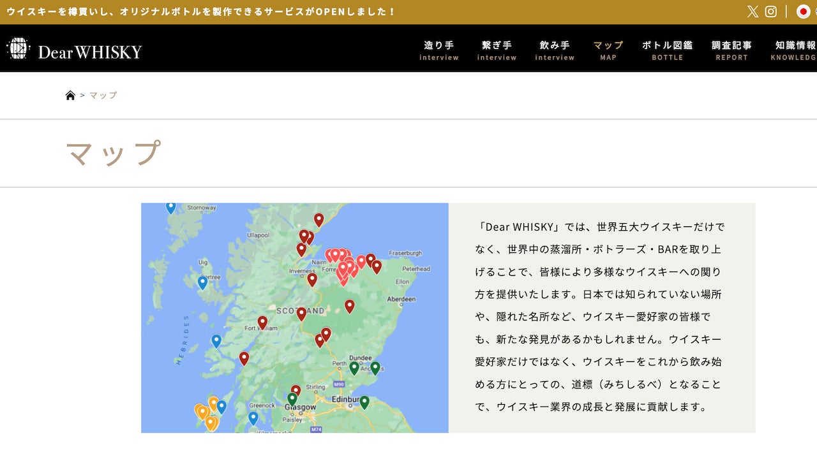
Task: Click the blue pin beside the HEBRIDES label
Action: (216, 341)
